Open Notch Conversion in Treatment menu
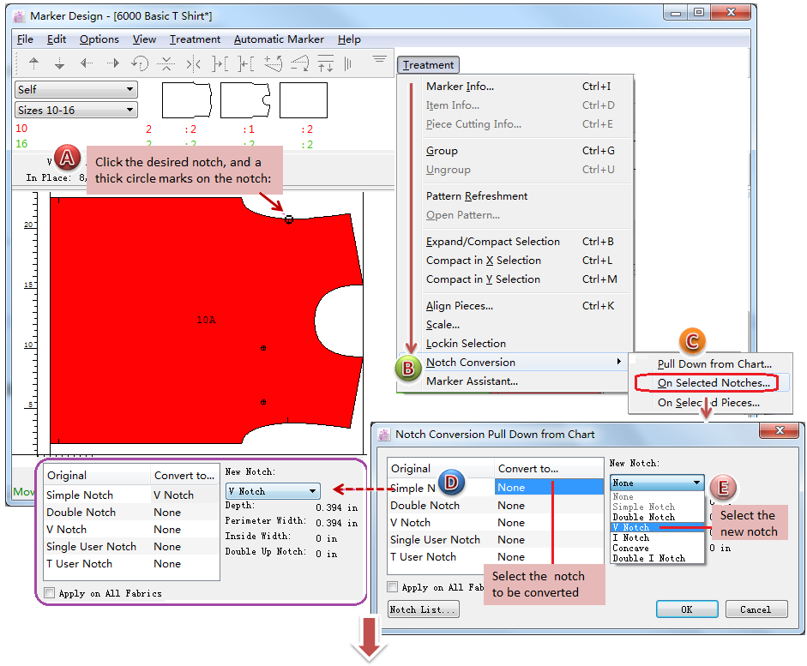This screenshot has height=666, width=807. pos(471,363)
